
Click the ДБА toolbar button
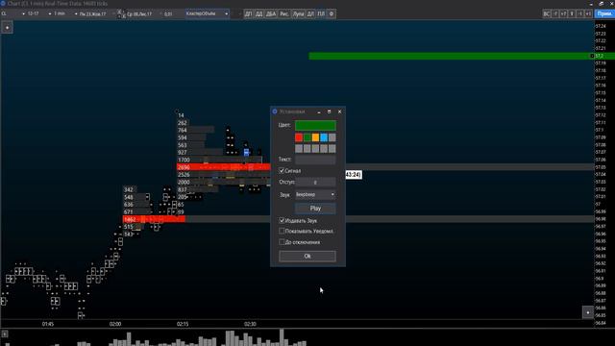click(271, 13)
